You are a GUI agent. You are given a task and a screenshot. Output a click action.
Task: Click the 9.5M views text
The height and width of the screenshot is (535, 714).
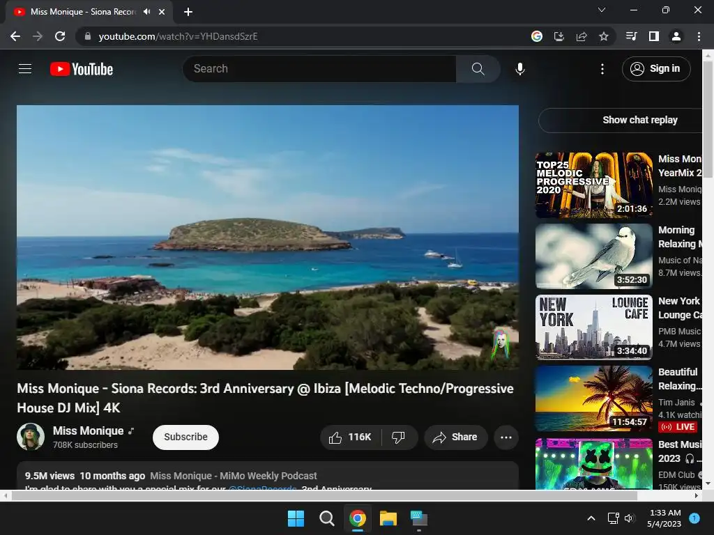point(50,476)
